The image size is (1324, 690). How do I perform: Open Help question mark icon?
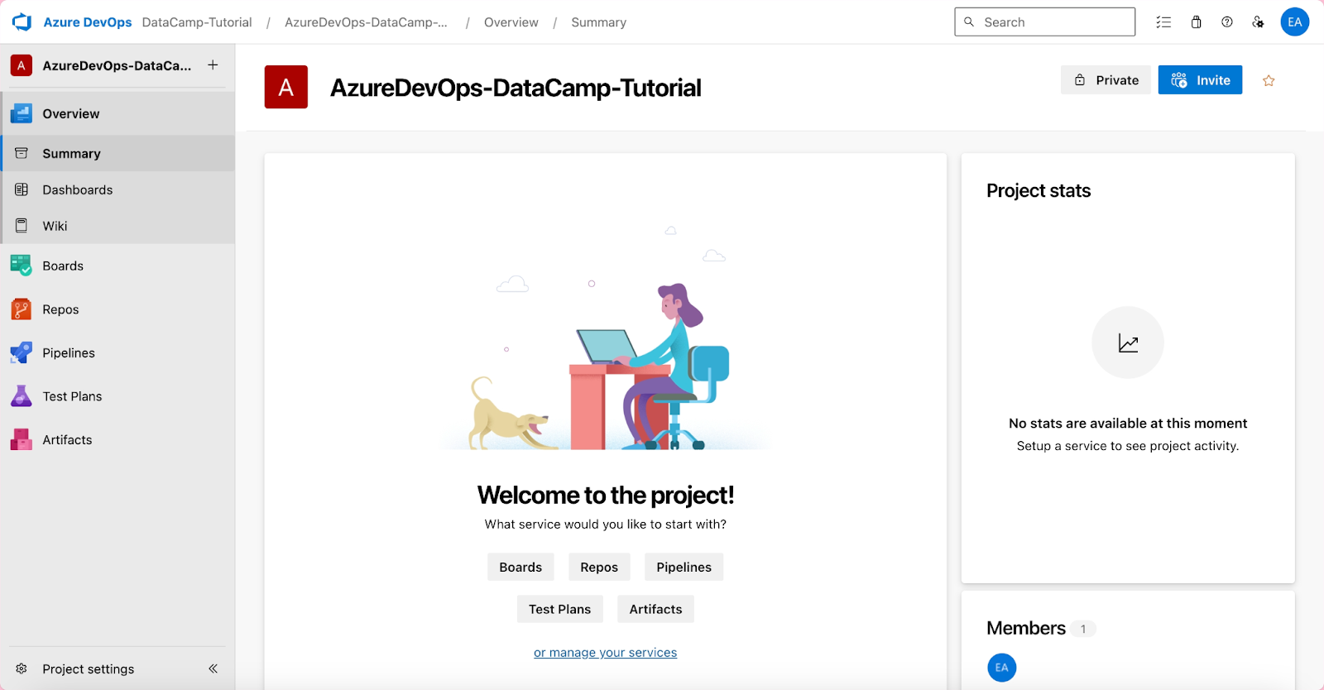[x=1227, y=22]
